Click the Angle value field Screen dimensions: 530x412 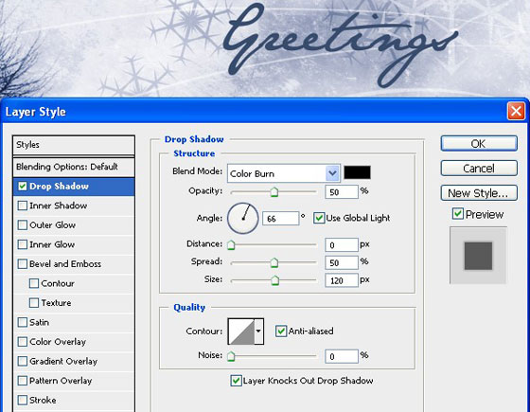coord(281,219)
